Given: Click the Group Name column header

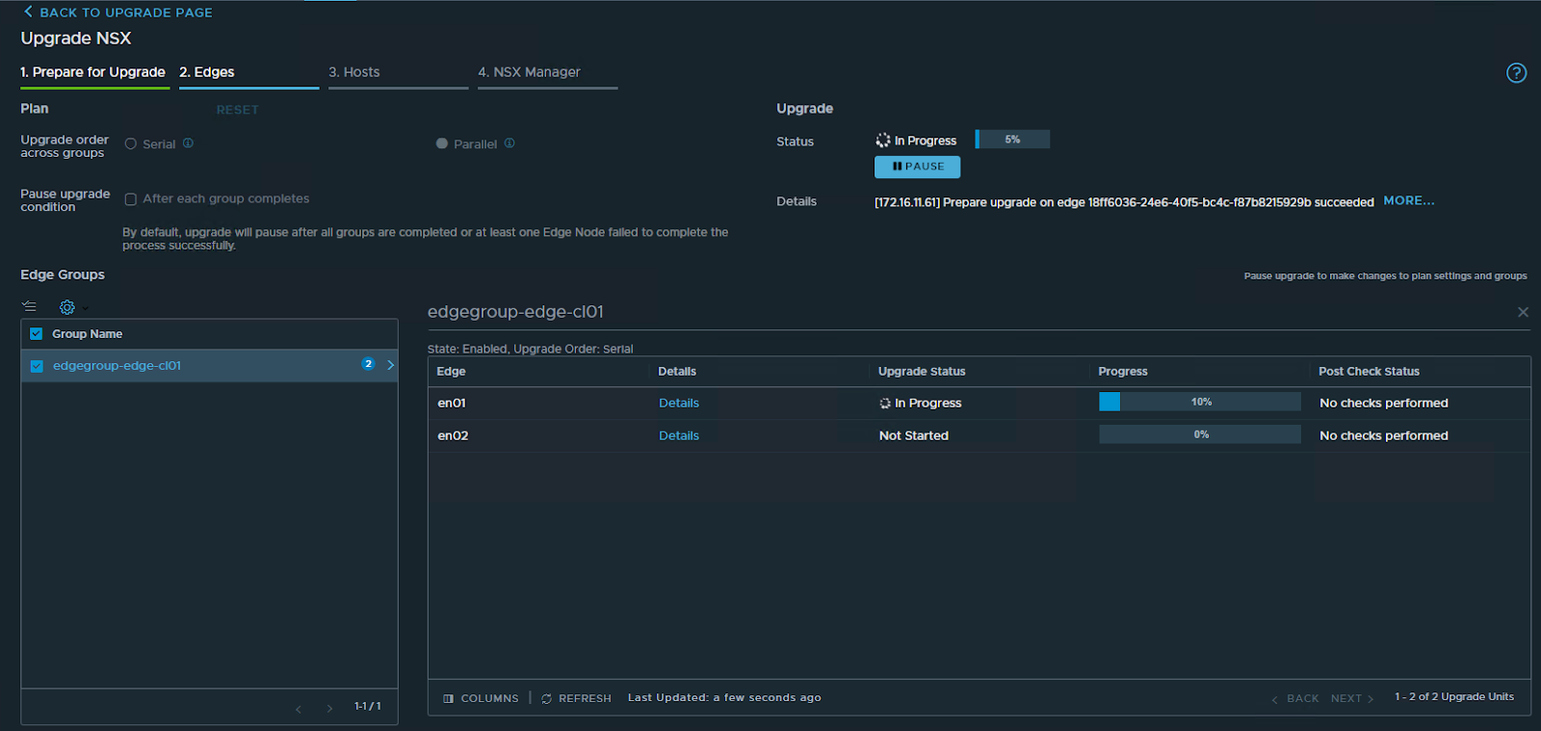Looking at the screenshot, I should tap(87, 334).
